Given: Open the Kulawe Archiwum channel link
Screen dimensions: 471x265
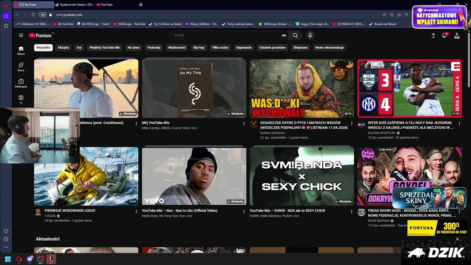Looking at the screenshot, I should (x=272, y=133).
